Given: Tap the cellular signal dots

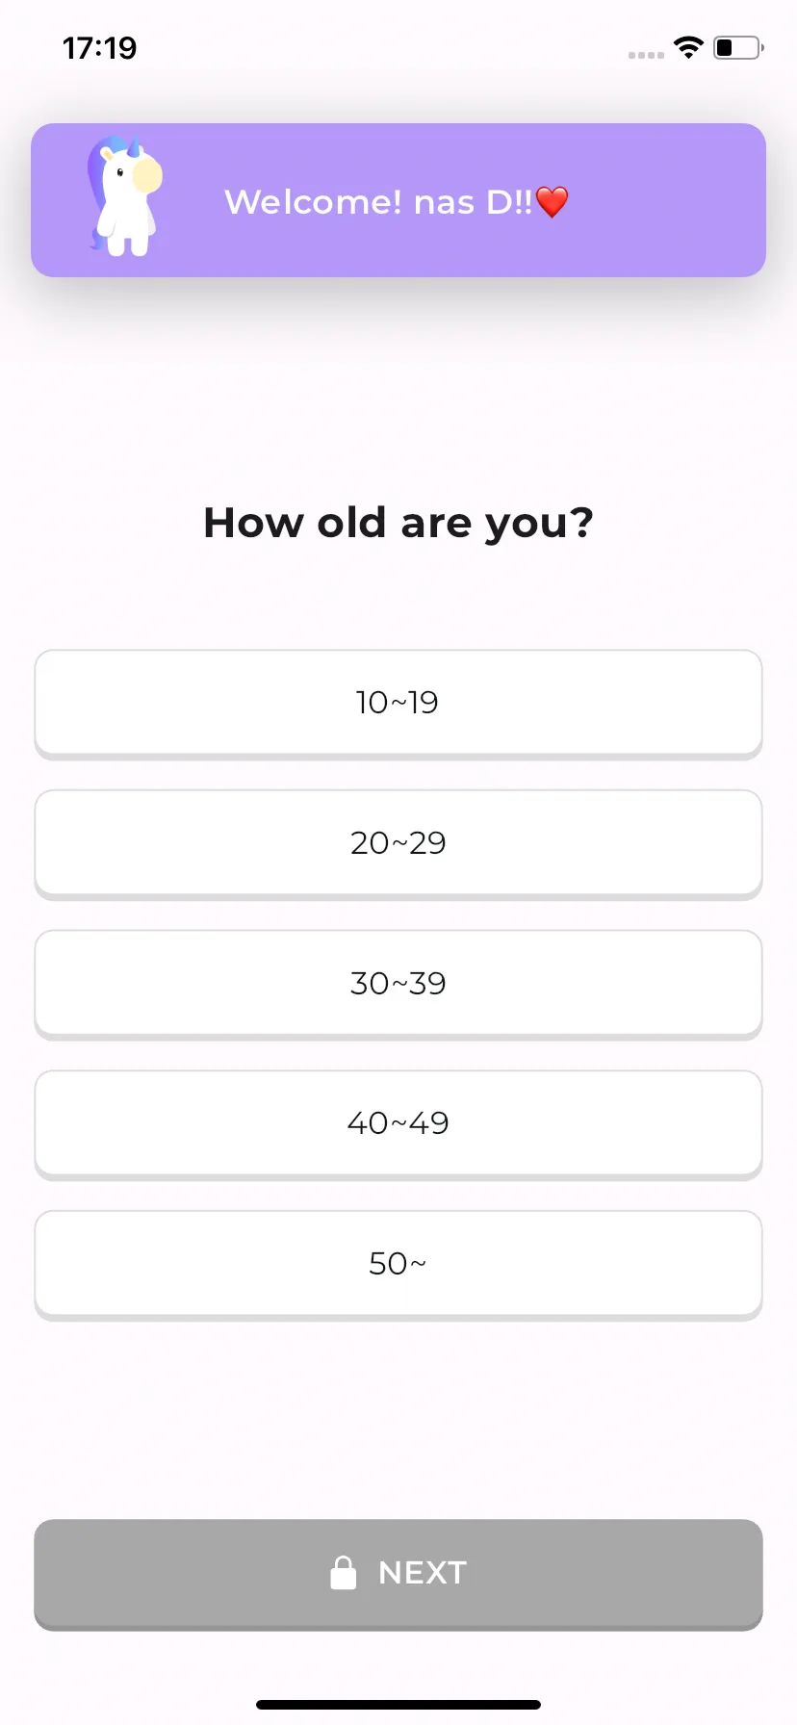Looking at the screenshot, I should pos(646,55).
